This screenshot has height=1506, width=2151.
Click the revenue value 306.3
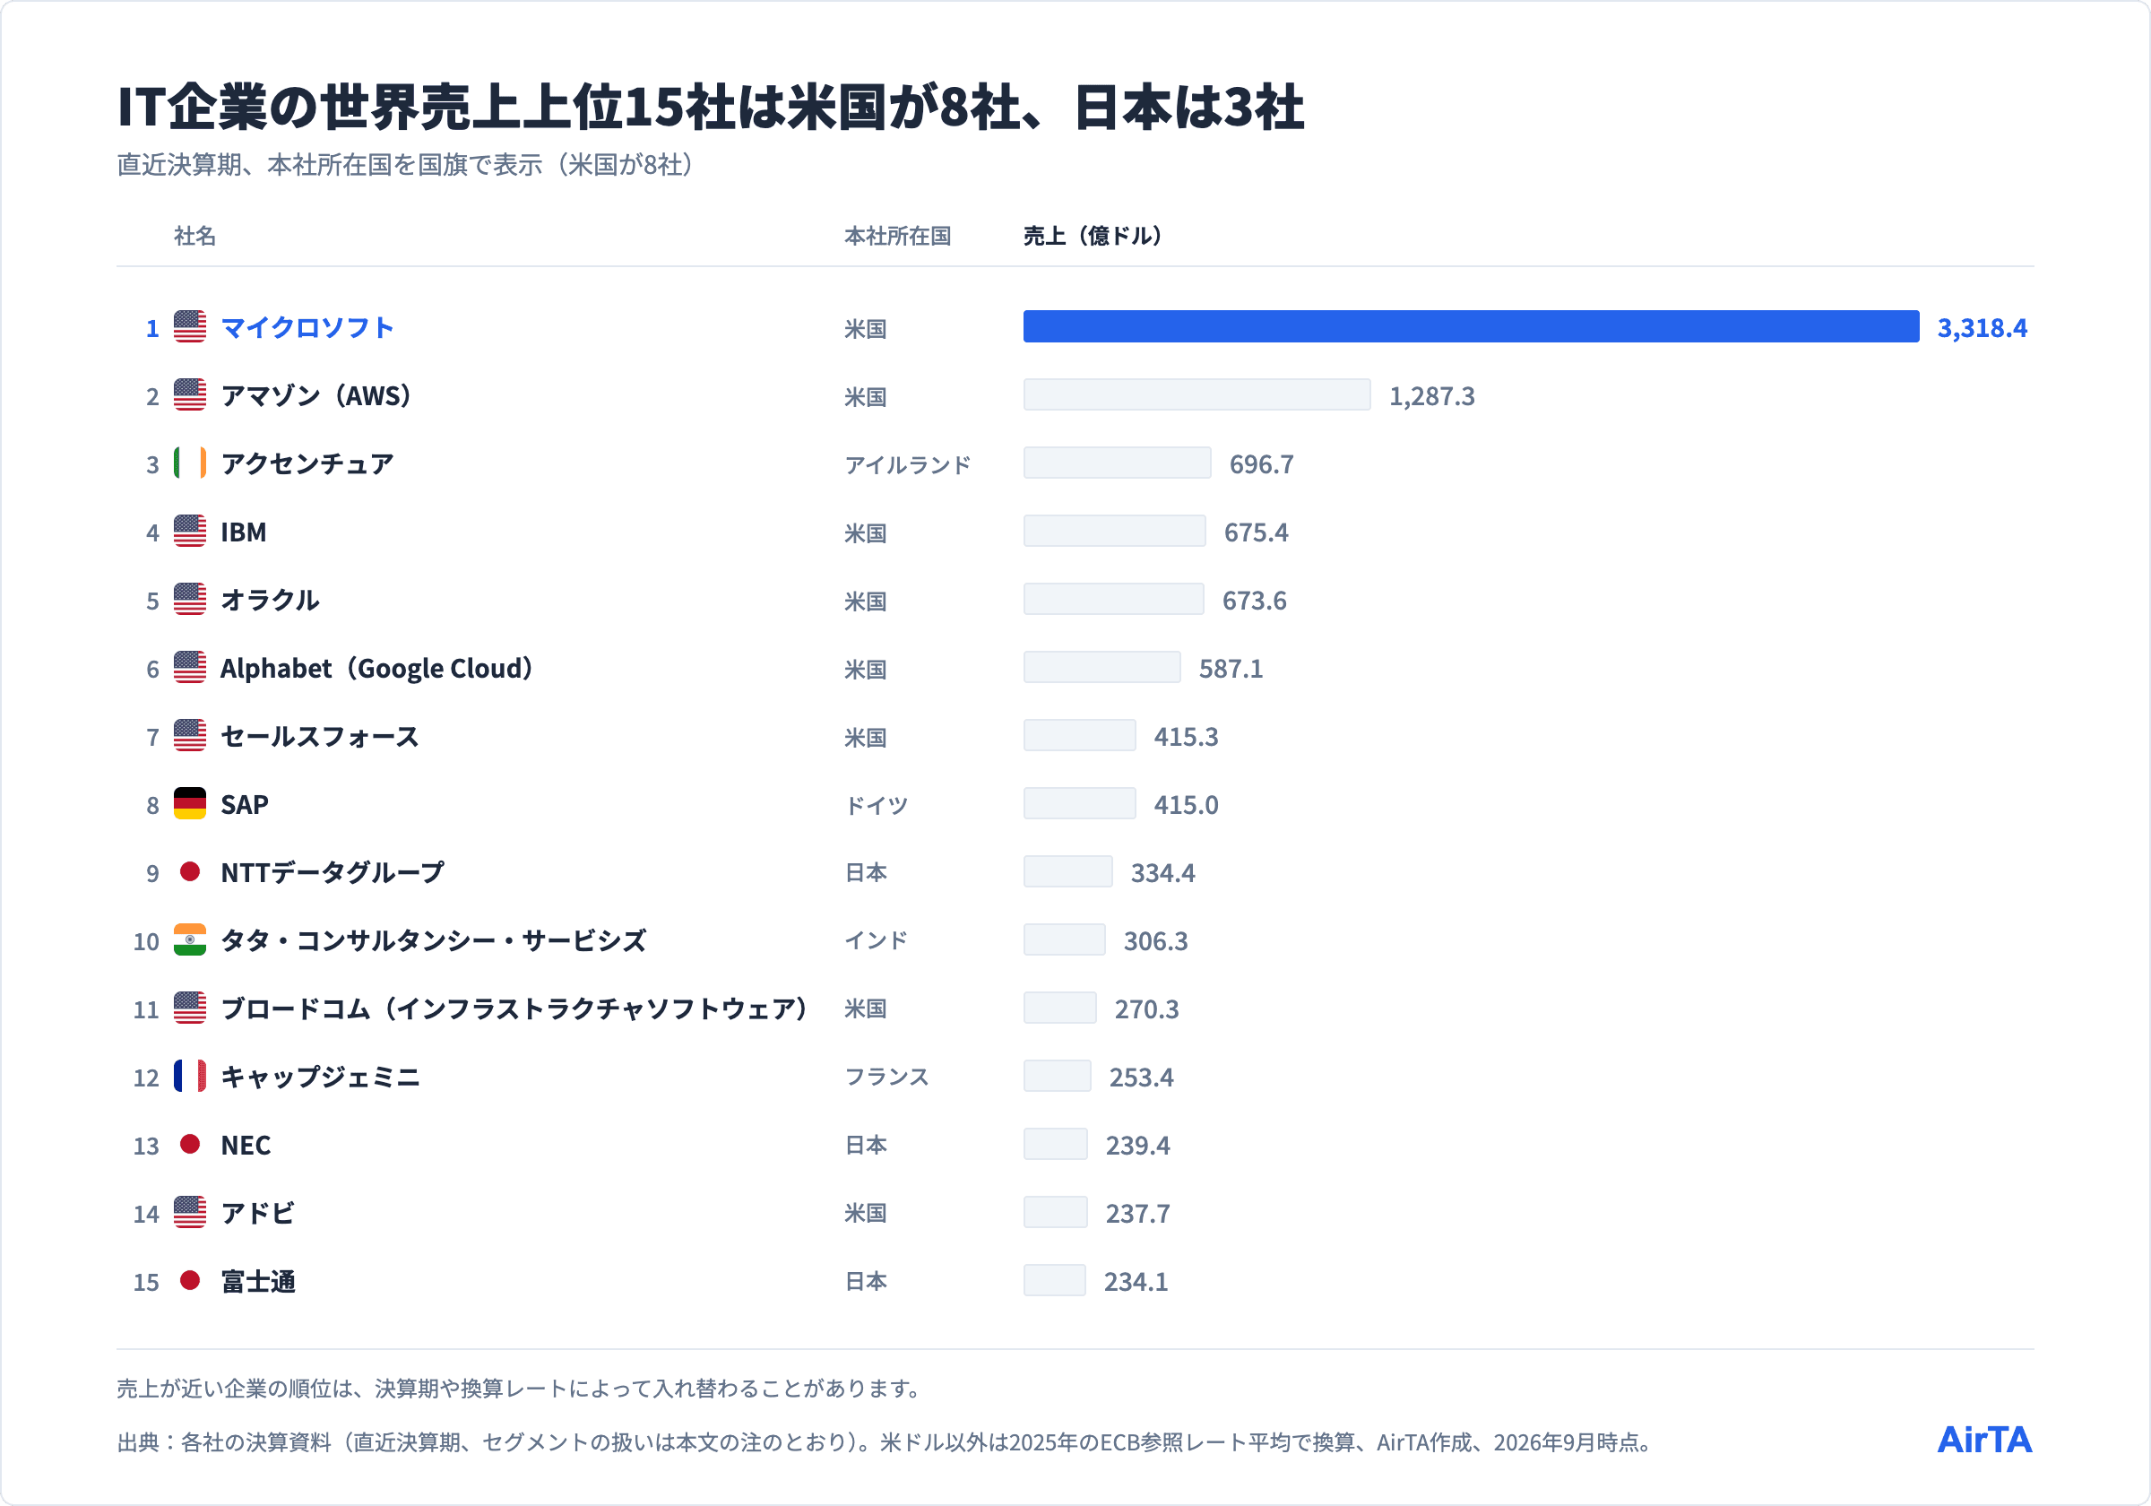(1155, 941)
